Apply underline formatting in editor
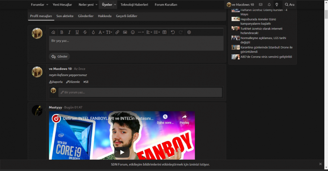 point(77,32)
